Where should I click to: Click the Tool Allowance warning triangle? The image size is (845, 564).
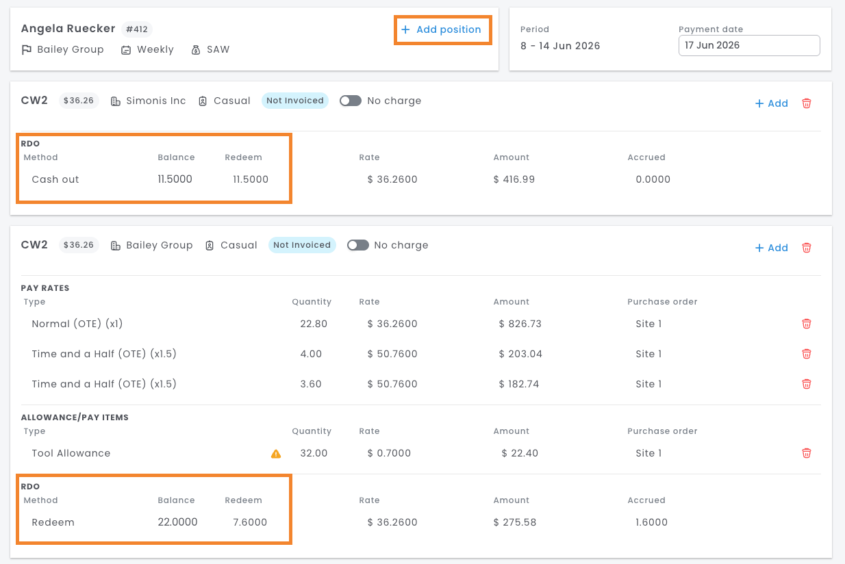276,453
